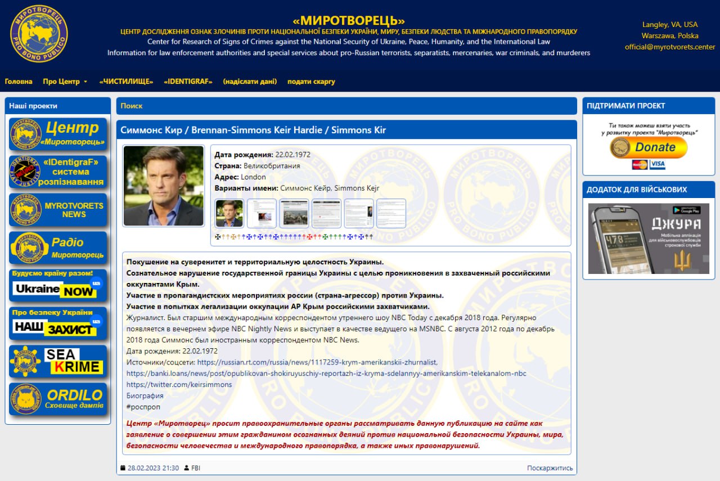Click the FBI author user icon
The image size is (720, 481).
(186, 467)
